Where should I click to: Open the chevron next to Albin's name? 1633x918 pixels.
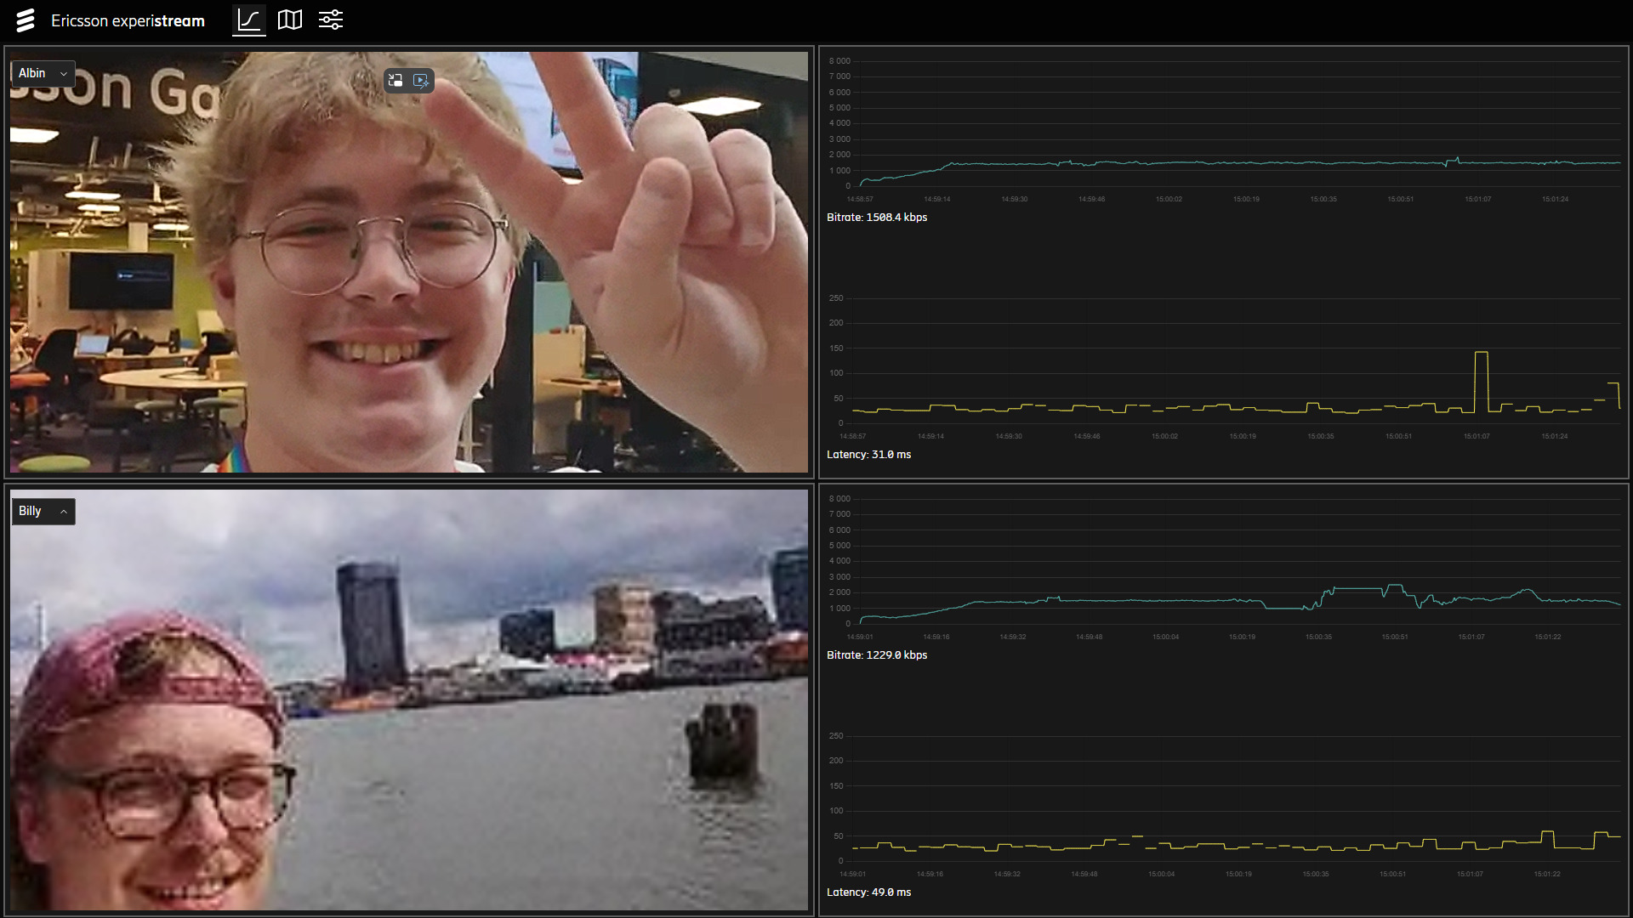(62, 73)
